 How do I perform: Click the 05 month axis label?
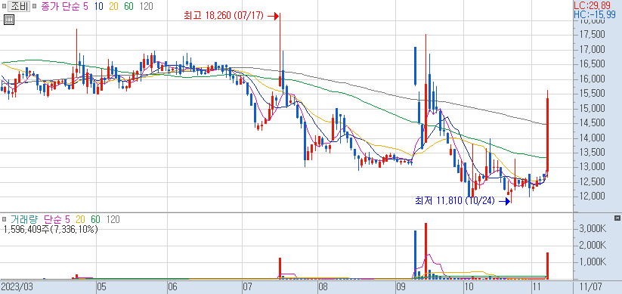[102, 286]
